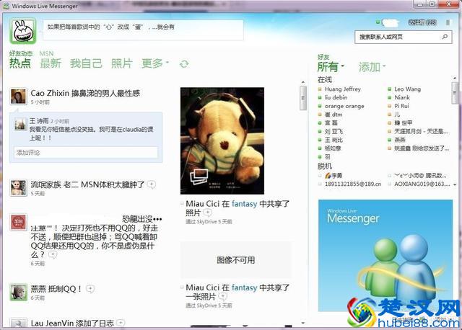This screenshot has height=330, width=462.
Task: Click the personal status message box
Action: (x=143, y=30)
